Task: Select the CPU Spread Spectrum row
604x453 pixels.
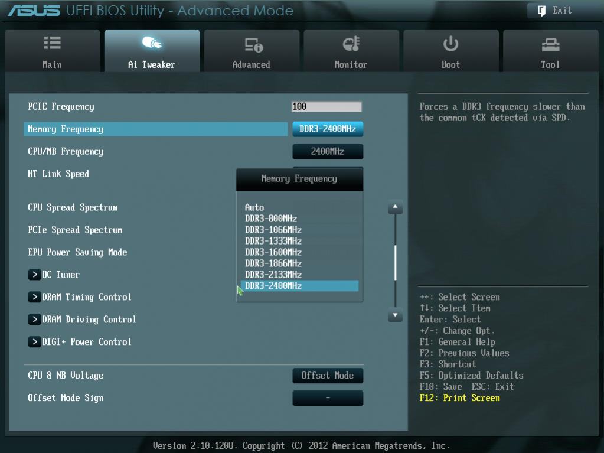Action: coord(73,207)
